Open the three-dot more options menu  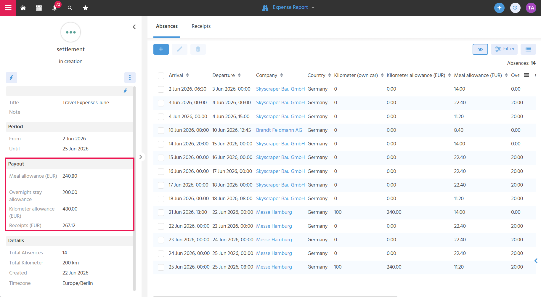pos(130,78)
